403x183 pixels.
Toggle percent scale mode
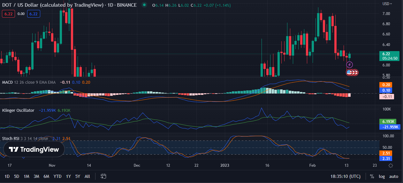372,176
